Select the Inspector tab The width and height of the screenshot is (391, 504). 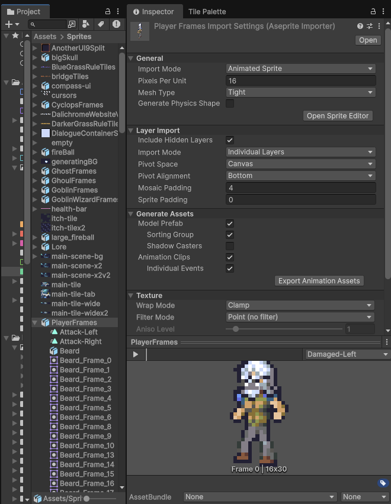pyautogui.click(x=153, y=12)
